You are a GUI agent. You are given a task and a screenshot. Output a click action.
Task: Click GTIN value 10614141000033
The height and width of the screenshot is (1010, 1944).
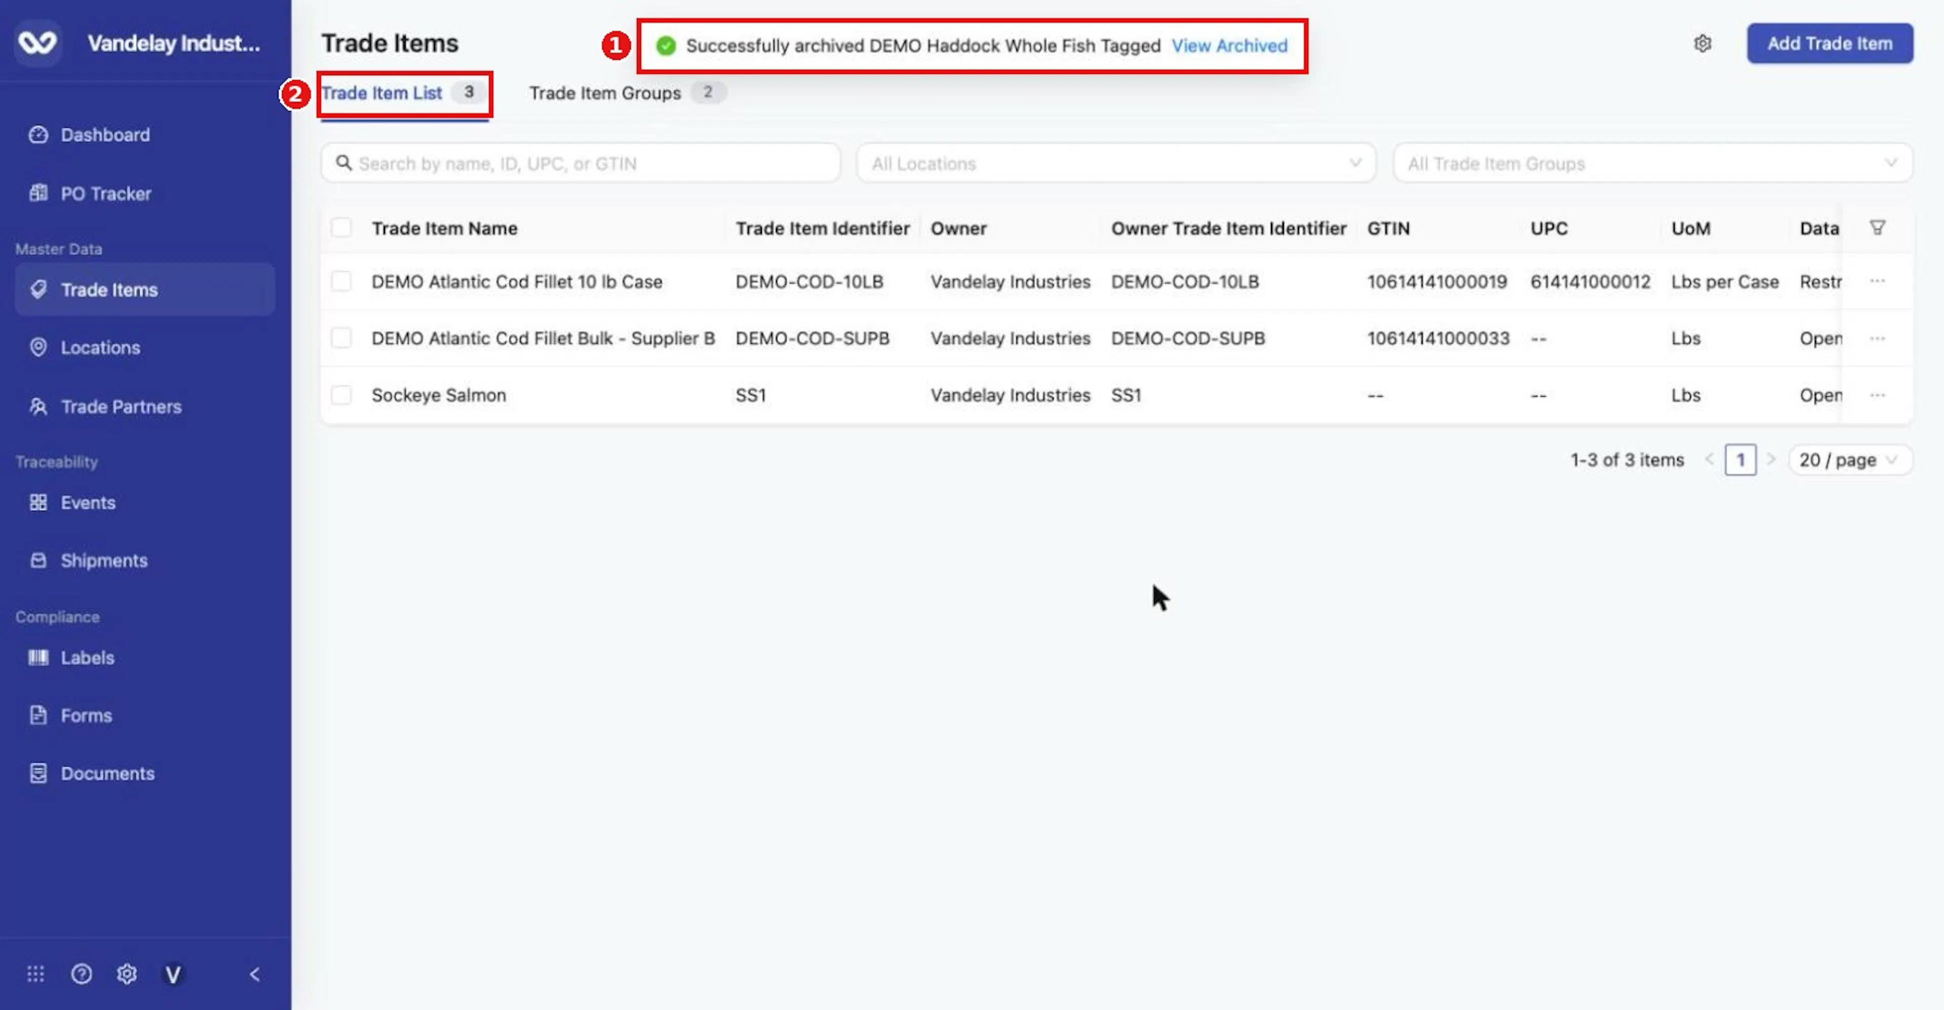tap(1438, 338)
